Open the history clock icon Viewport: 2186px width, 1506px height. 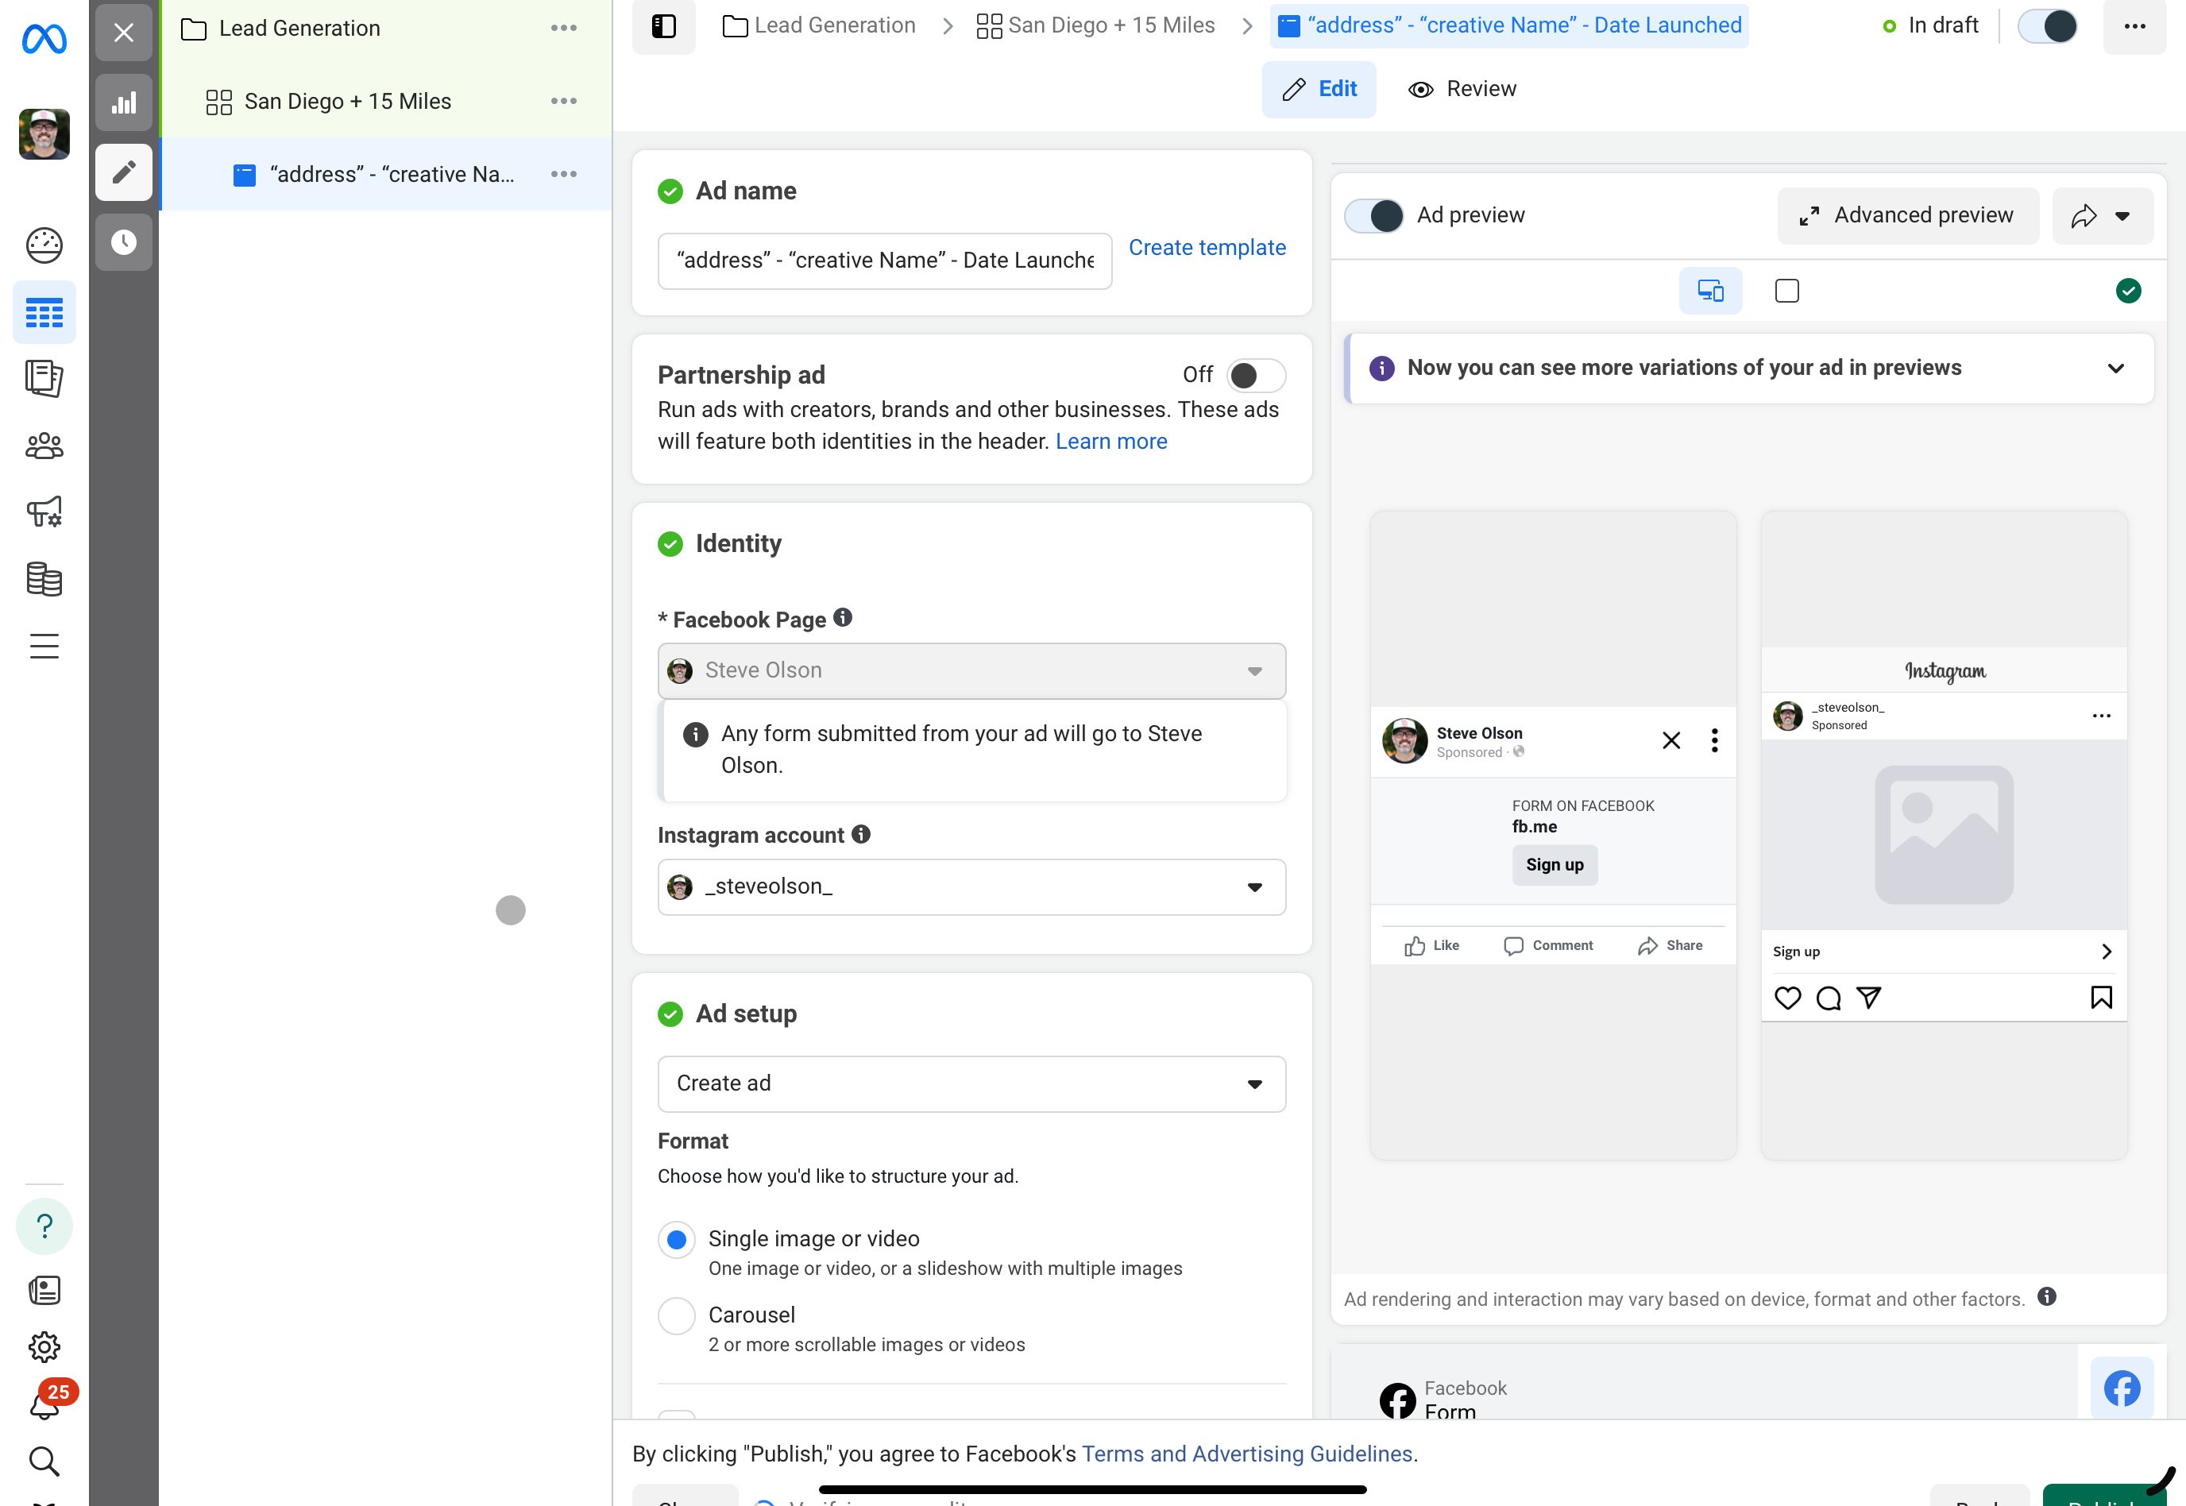(x=124, y=242)
